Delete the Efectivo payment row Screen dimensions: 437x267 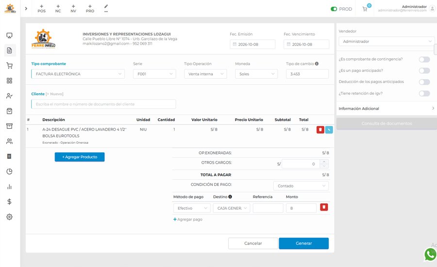click(x=324, y=207)
